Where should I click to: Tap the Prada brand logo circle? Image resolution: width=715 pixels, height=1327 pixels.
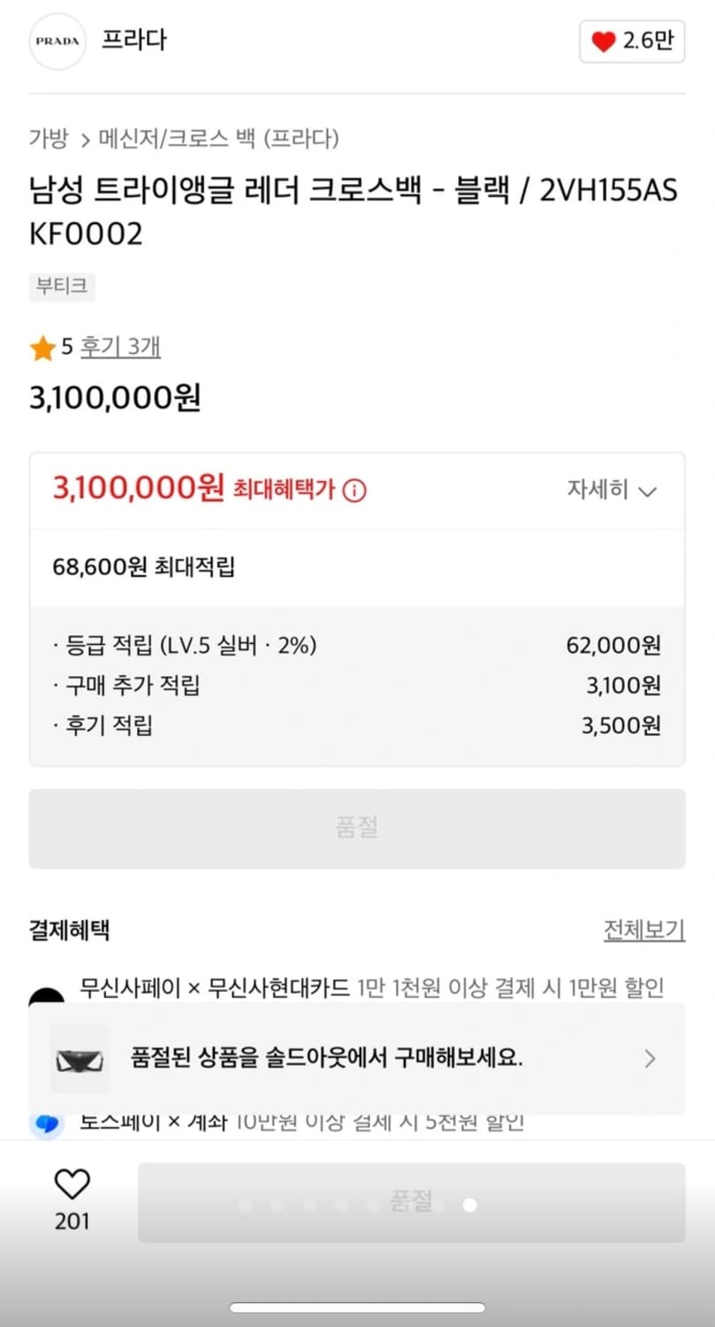tap(57, 42)
